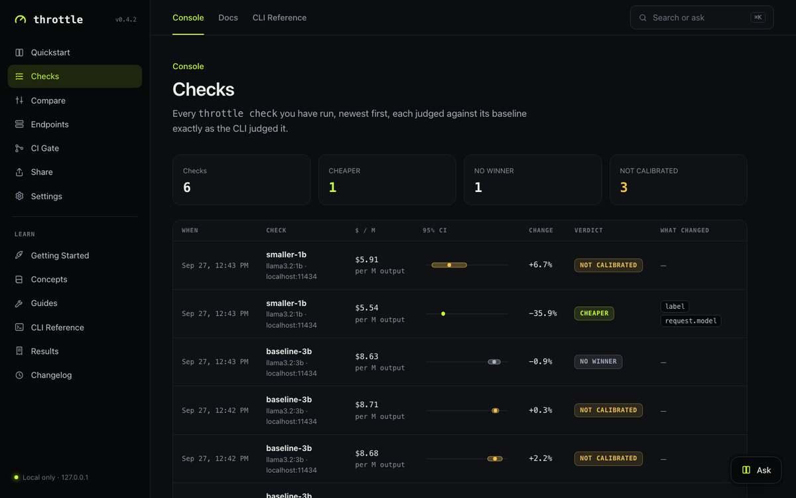Click the CHEAPER verdict badge in table
796x498 pixels.
pyautogui.click(x=594, y=313)
